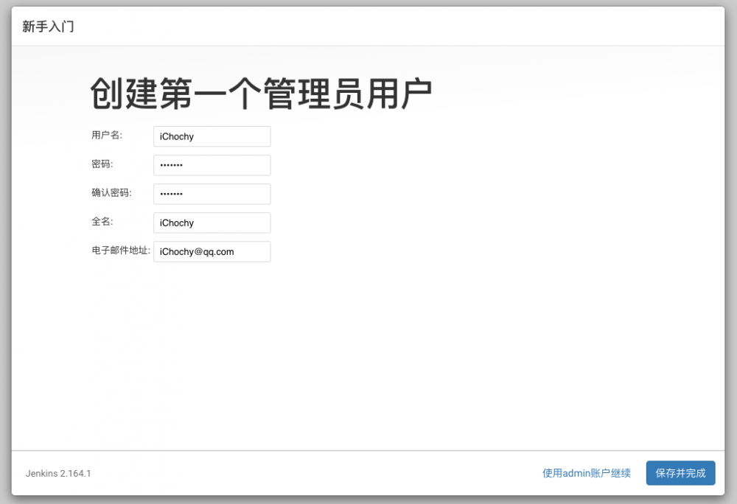Focus the 全名 full name field
737x504 pixels.
click(x=212, y=223)
